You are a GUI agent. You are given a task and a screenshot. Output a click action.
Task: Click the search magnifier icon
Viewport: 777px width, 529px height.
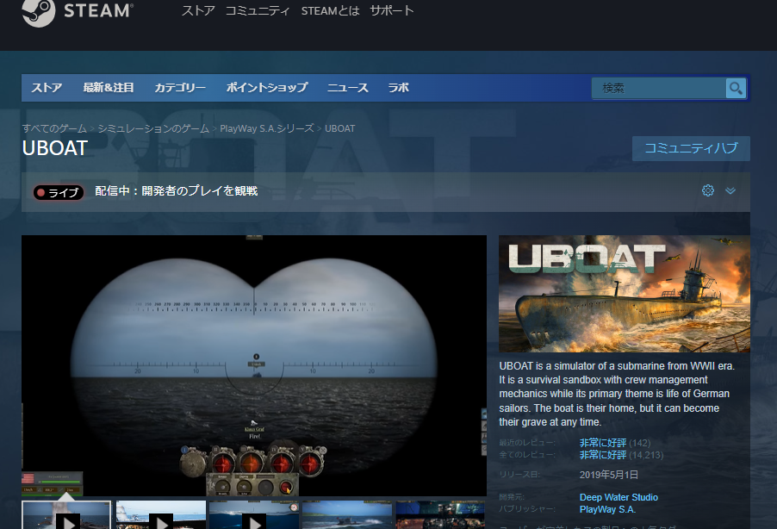pyautogui.click(x=736, y=88)
